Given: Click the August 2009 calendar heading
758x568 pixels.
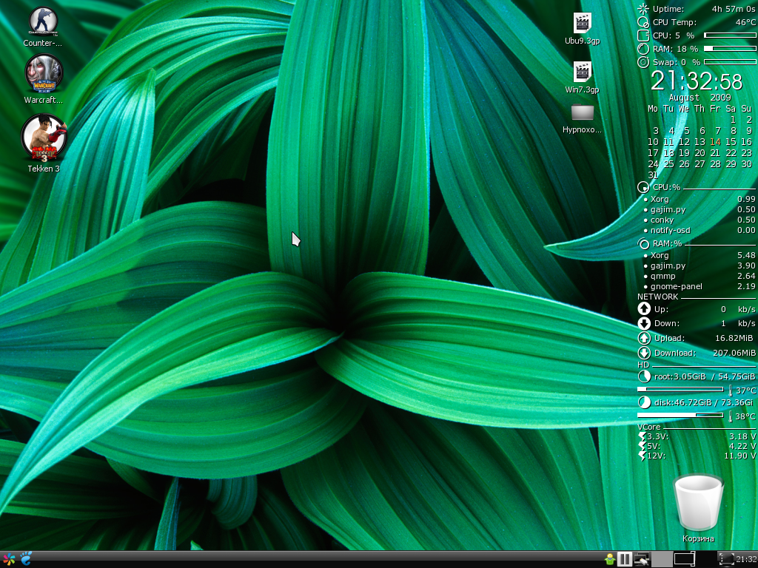Looking at the screenshot, I should click(x=700, y=98).
